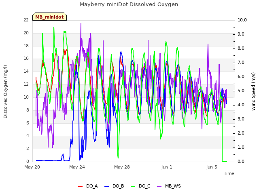Click the chart title Mayberry miniDot Dissolved Oxygen
Image resolution: width=259 pixels, height=194 pixels.
tap(129, 4)
